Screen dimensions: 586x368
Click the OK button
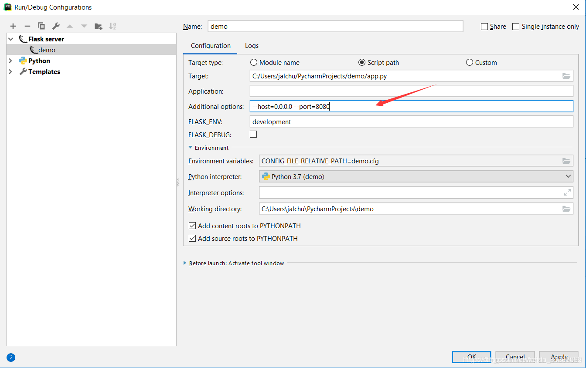[x=471, y=357]
